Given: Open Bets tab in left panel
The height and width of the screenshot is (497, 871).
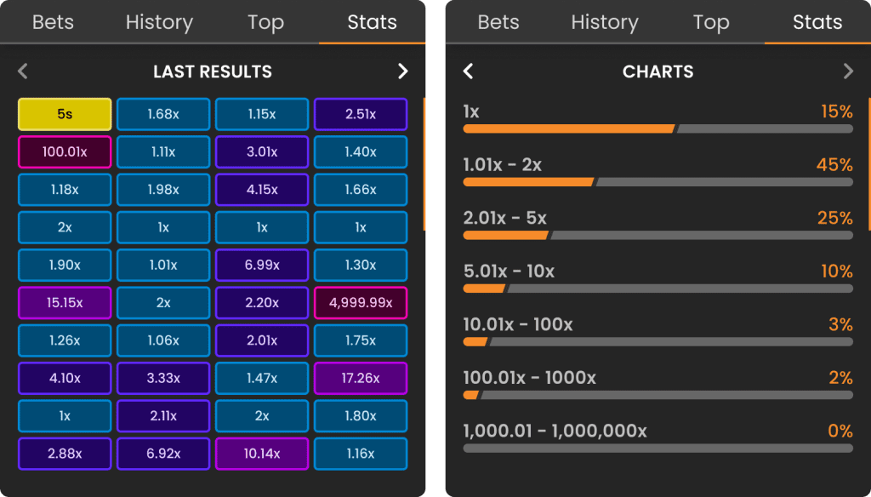Looking at the screenshot, I should [x=53, y=22].
